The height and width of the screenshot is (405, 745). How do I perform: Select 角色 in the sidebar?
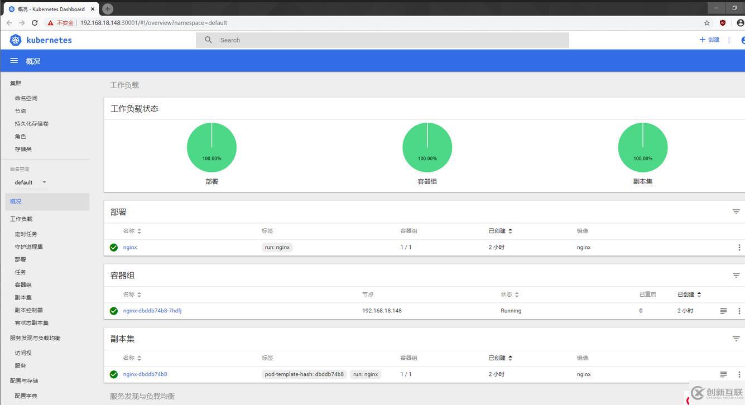click(21, 137)
